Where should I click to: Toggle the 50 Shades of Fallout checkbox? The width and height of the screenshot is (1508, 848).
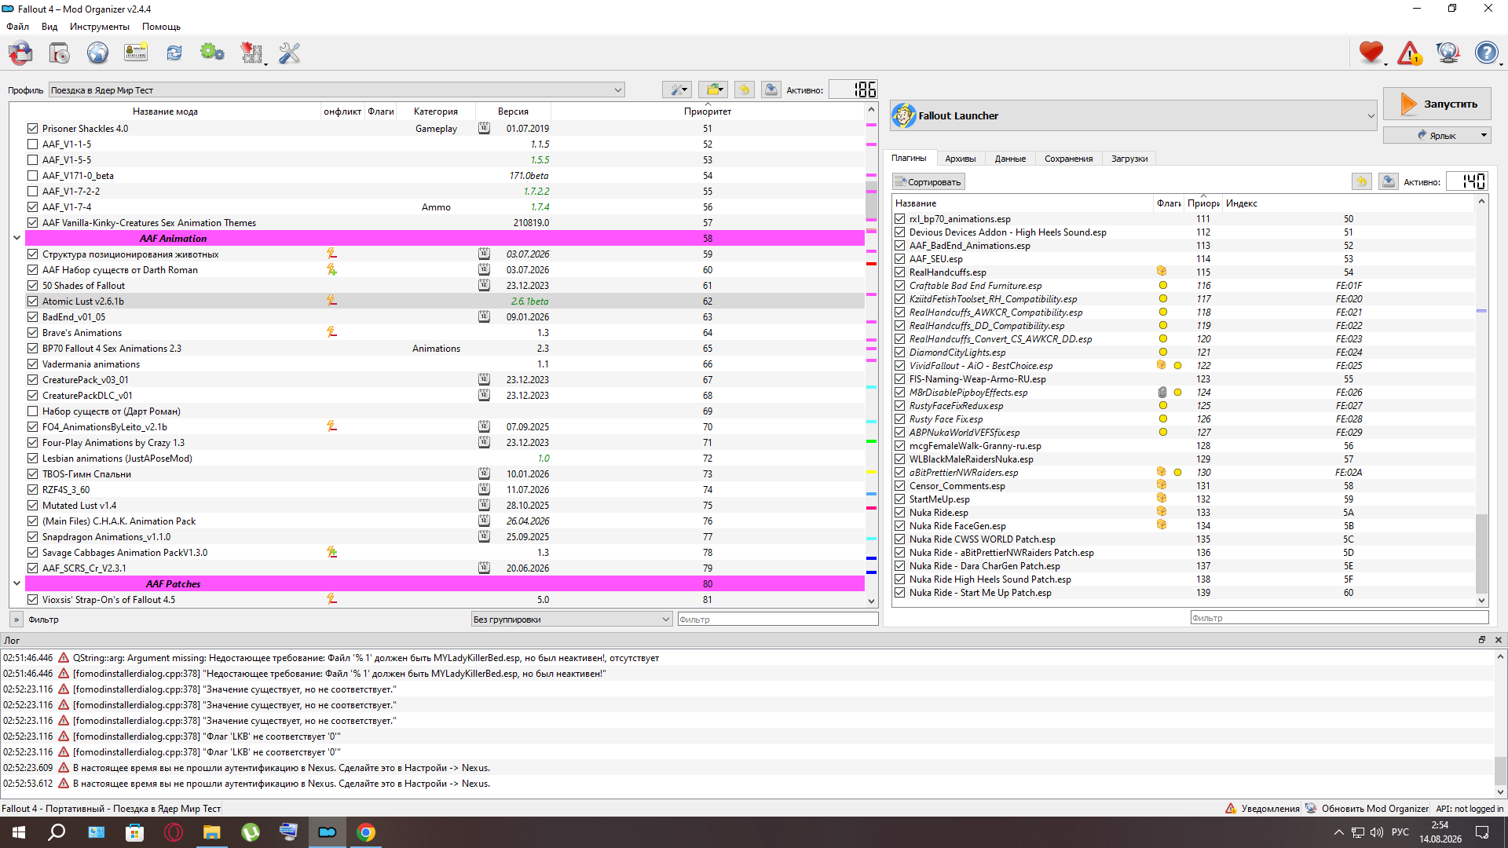point(32,285)
